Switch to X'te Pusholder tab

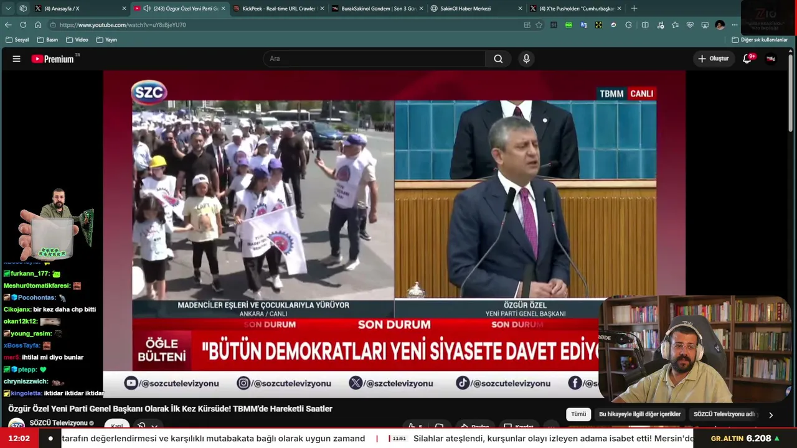pyautogui.click(x=575, y=9)
